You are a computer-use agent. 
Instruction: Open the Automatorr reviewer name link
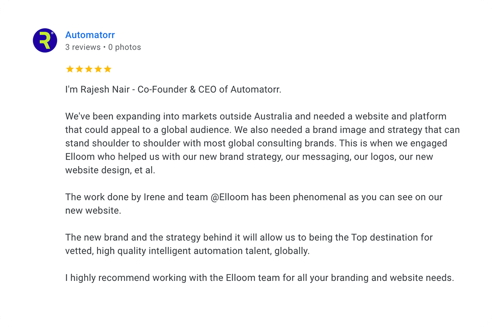click(x=90, y=35)
